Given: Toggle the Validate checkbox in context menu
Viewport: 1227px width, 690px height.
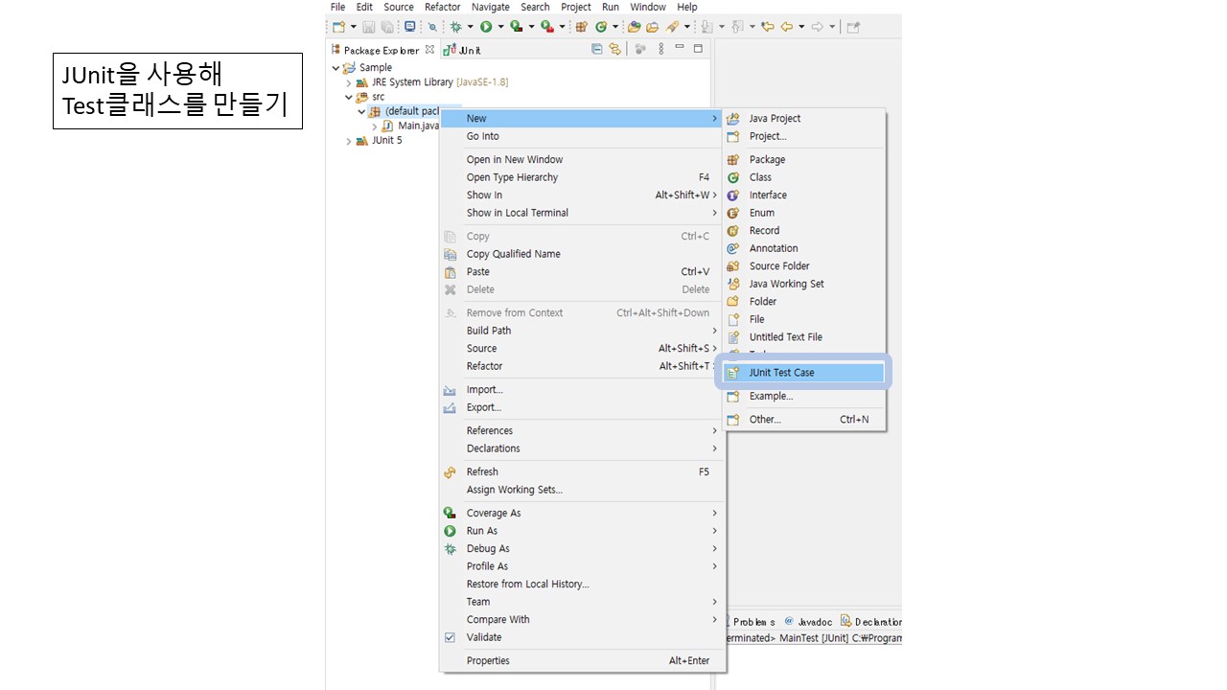Looking at the screenshot, I should 450,637.
